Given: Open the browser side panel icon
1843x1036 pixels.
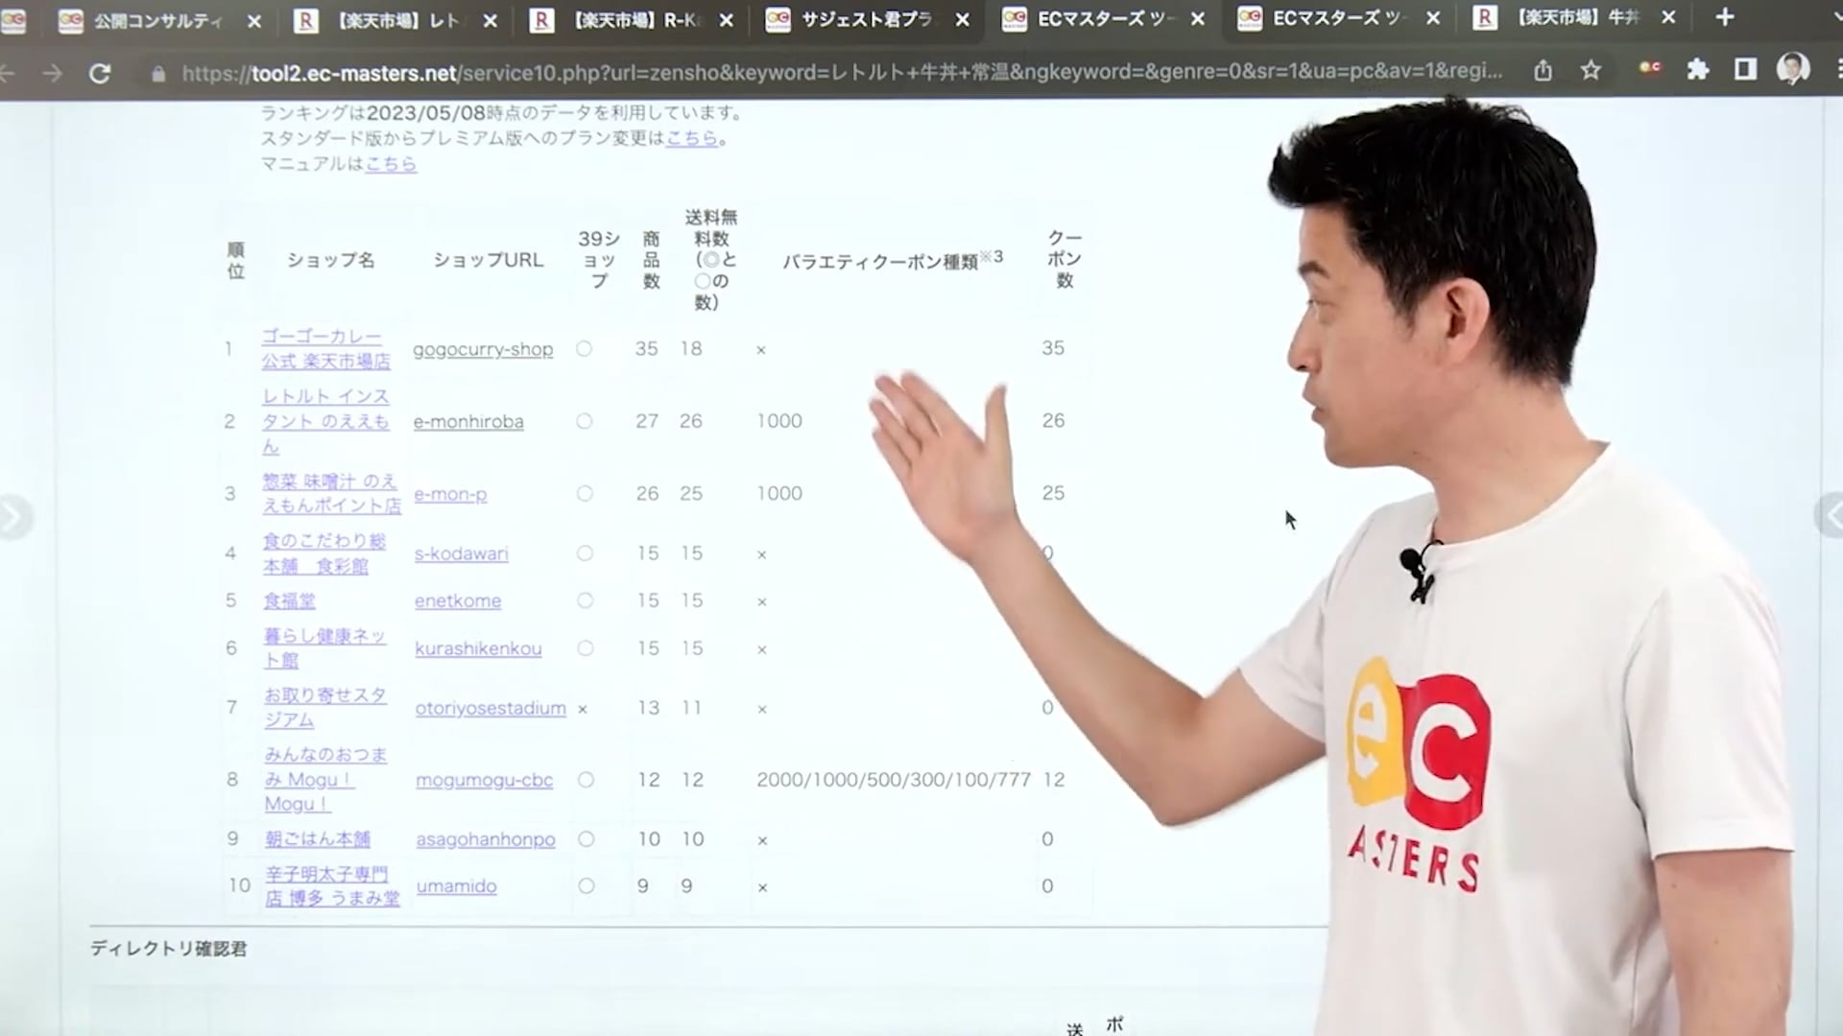Looking at the screenshot, I should click(x=1745, y=69).
